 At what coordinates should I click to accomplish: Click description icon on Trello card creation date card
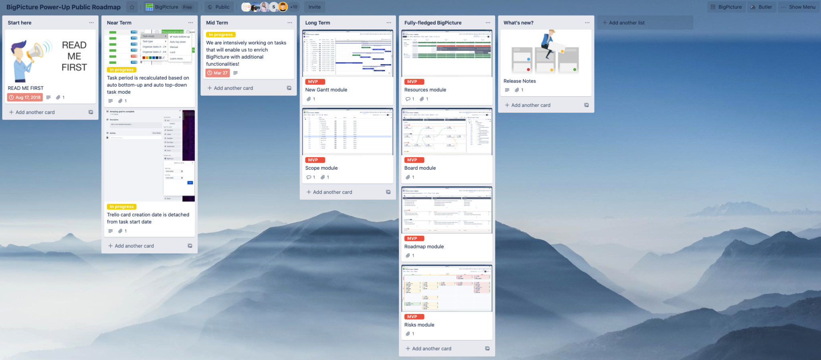[x=111, y=231]
